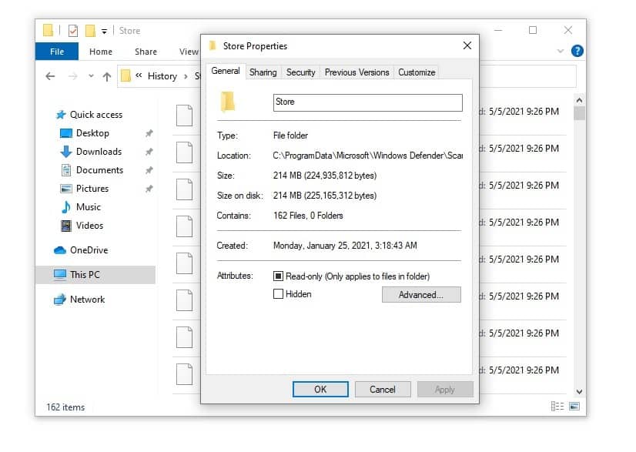Screen dimensions: 636x452
Task: Open File Explorer Help via the question mark icon
Action: [577, 51]
